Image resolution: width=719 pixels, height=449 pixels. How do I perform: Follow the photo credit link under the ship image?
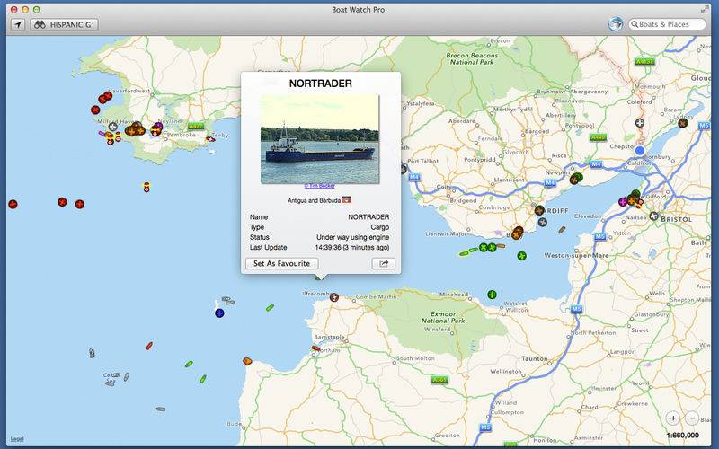pyautogui.click(x=320, y=186)
